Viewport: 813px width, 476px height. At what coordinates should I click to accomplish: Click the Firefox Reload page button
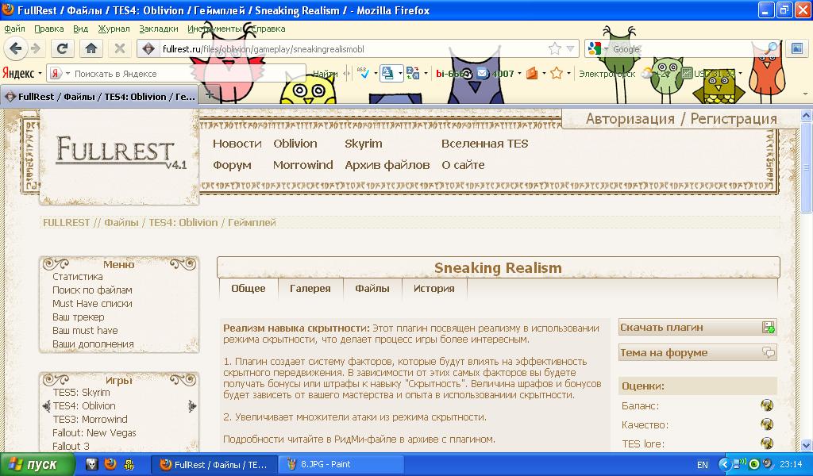coord(63,48)
